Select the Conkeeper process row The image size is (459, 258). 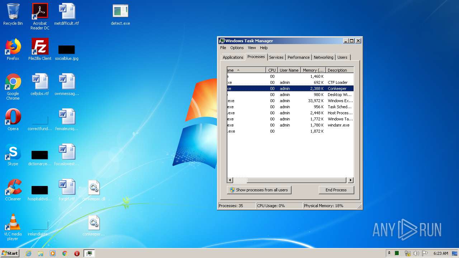pyautogui.click(x=290, y=89)
